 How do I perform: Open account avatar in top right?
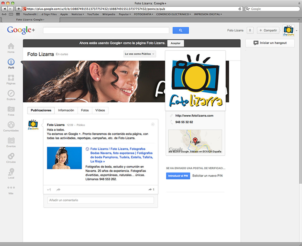[289, 31]
